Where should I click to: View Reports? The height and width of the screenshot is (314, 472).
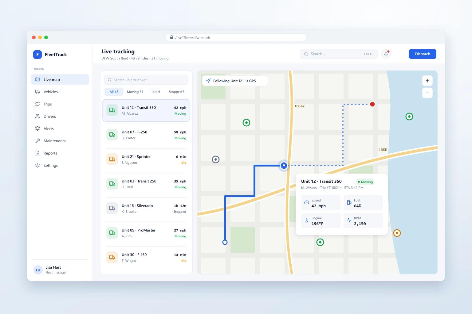tap(60, 153)
